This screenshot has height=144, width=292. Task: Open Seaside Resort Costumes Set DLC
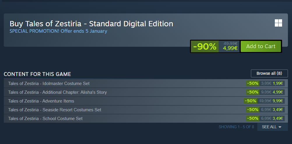tap(54, 110)
